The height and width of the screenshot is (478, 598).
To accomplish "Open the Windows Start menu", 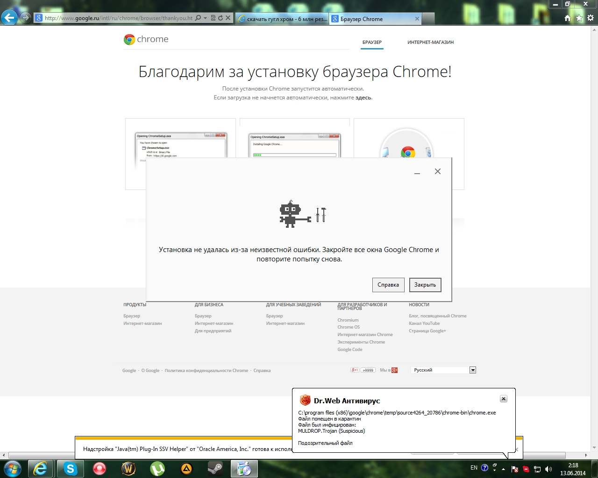I will click(12, 469).
